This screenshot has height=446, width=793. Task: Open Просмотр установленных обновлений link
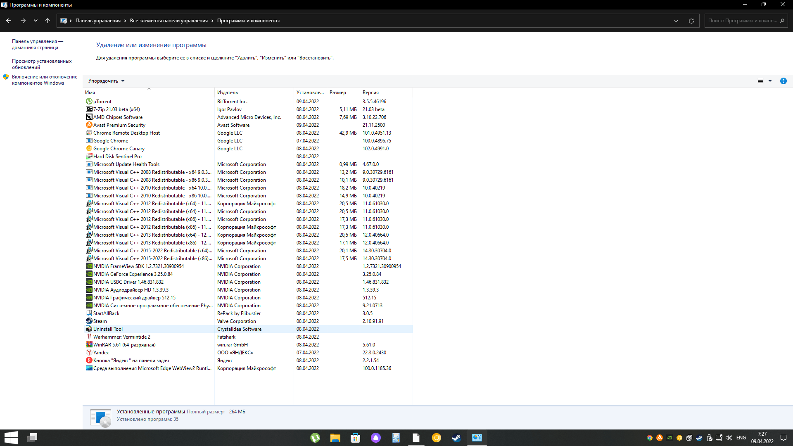click(42, 64)
